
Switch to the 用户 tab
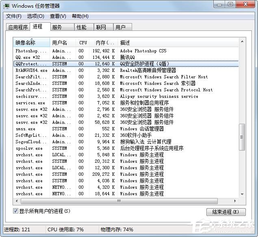pyautogui.click(x=120, y=27)
